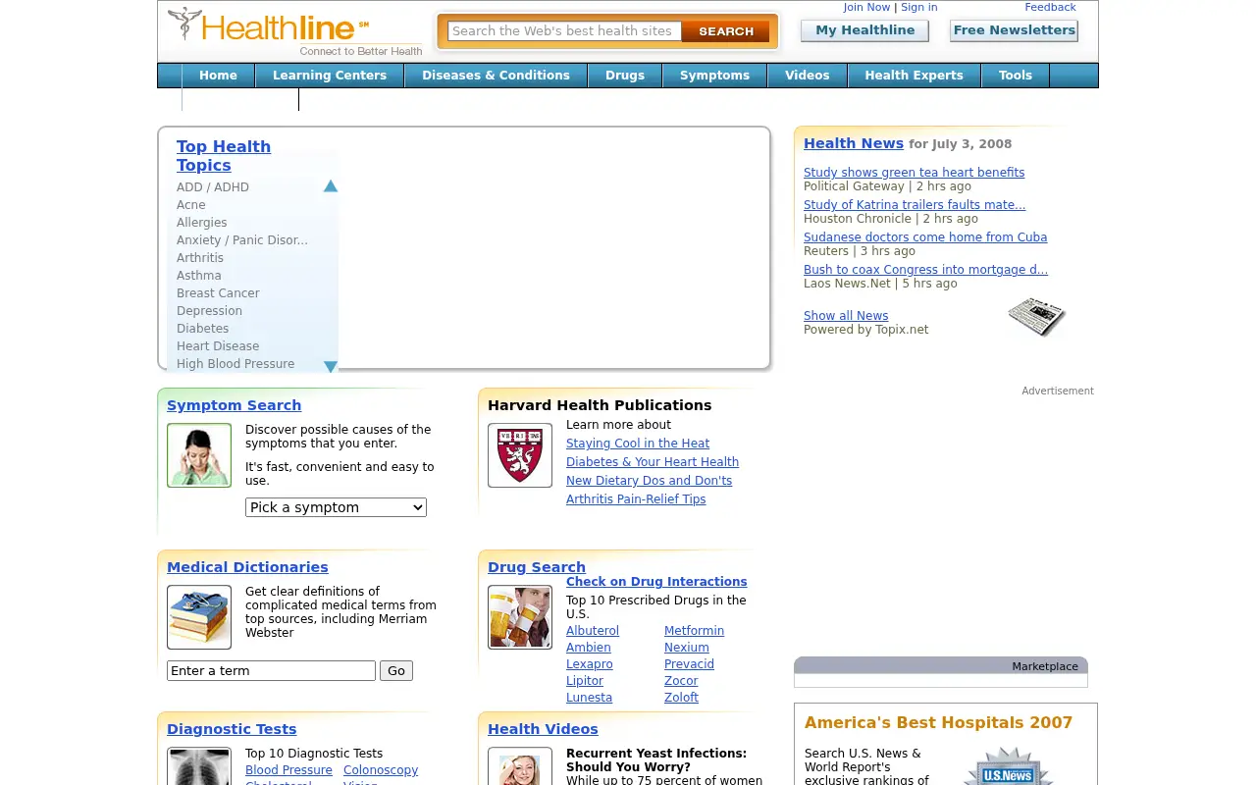Click the newspaper icon beside Show all News
The height and width of the screenshot is (785, 1256).
[x=1036, y=317]
